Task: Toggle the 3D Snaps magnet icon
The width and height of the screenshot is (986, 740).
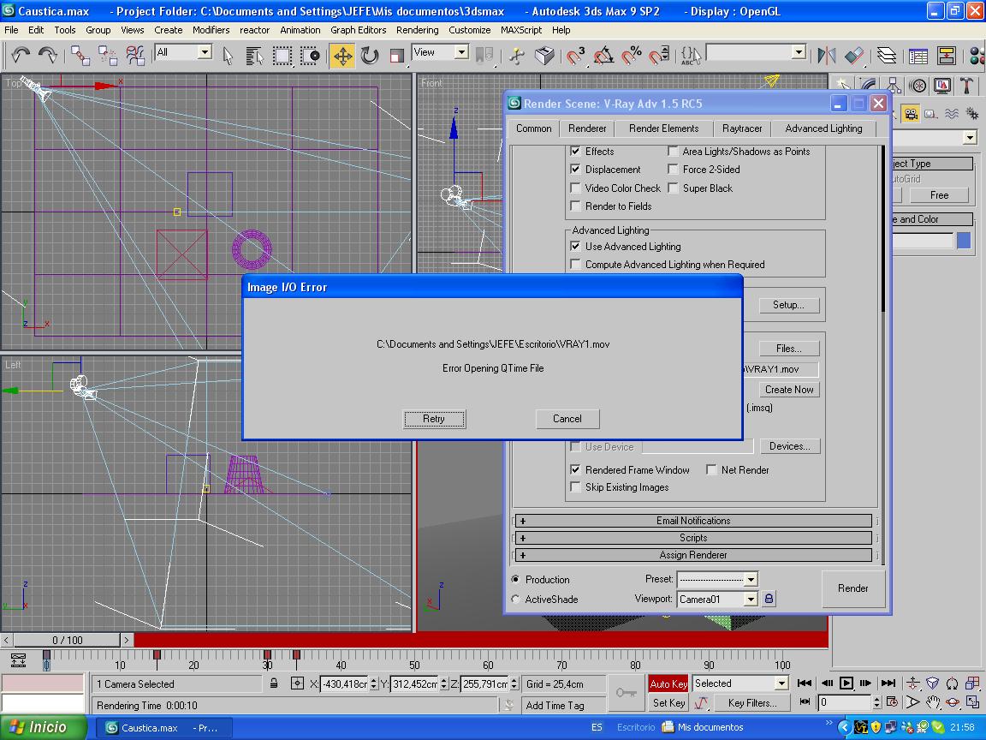Action: 575,56
